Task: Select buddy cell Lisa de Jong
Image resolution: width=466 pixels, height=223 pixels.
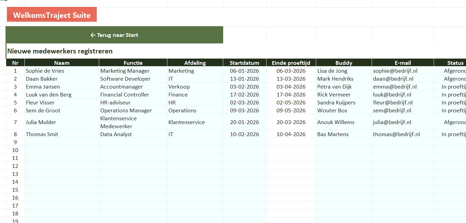Action: pos(344,71)
